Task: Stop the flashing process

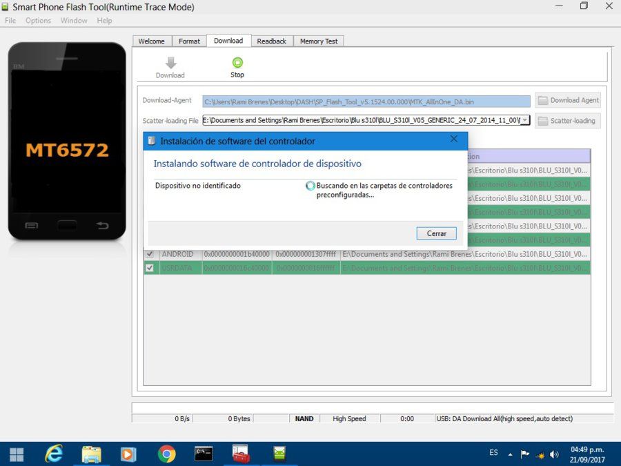Action: (x=237, y=68)
